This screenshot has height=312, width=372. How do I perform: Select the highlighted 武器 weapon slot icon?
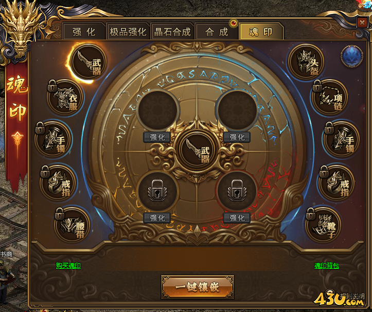pyautogui.click(x=88, y=62)
